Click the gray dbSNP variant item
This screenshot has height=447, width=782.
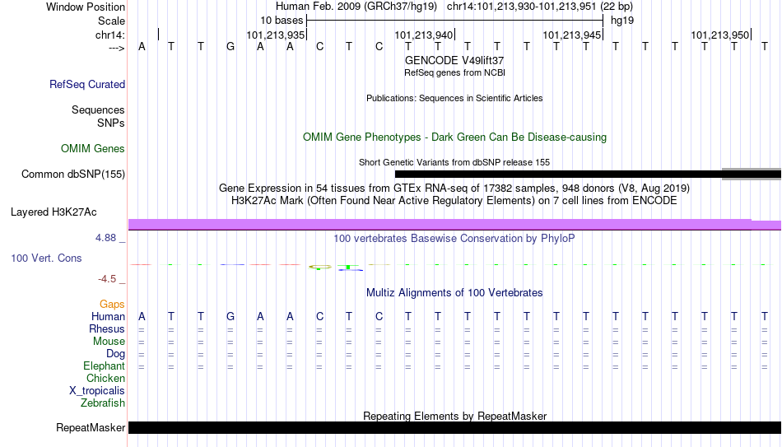pos(752,175)
